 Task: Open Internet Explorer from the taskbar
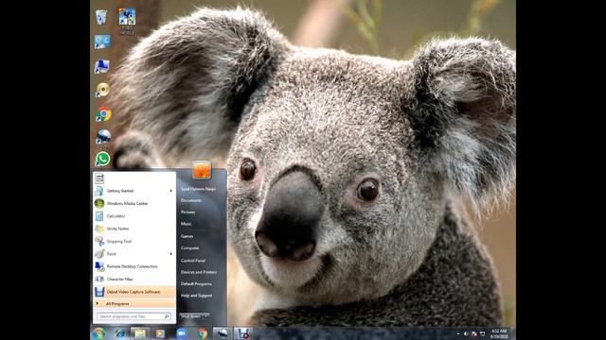pos(119,333)
